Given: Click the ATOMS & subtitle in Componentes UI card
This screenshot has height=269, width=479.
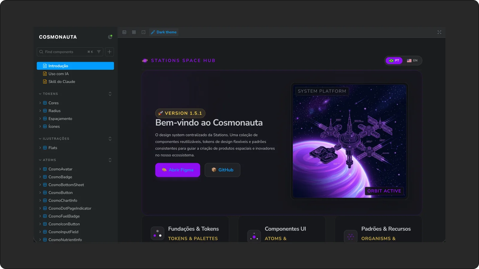Looking at the screenshot, I should [275, 239].
